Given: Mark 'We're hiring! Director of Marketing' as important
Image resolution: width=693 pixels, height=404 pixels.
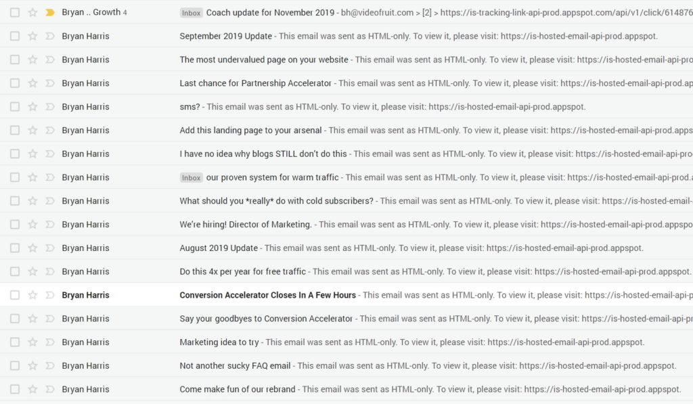Looking at the screenshot, I should (50, 225).
